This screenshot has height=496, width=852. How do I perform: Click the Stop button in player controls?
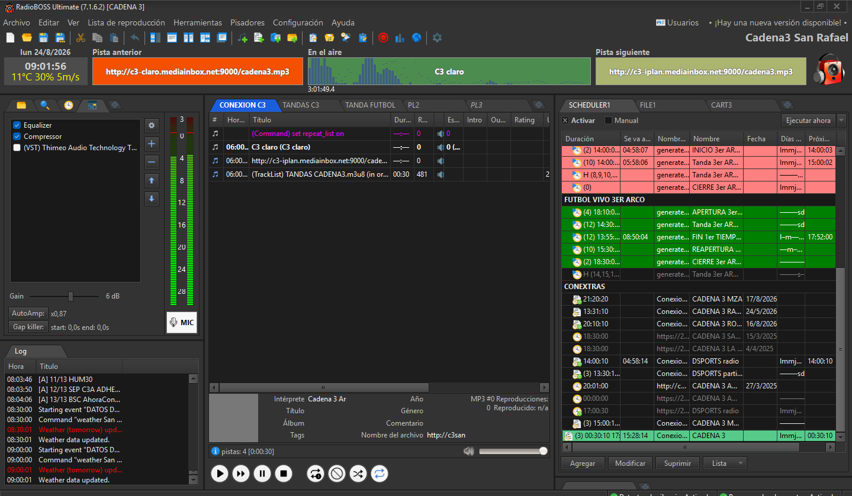point(284,473)
